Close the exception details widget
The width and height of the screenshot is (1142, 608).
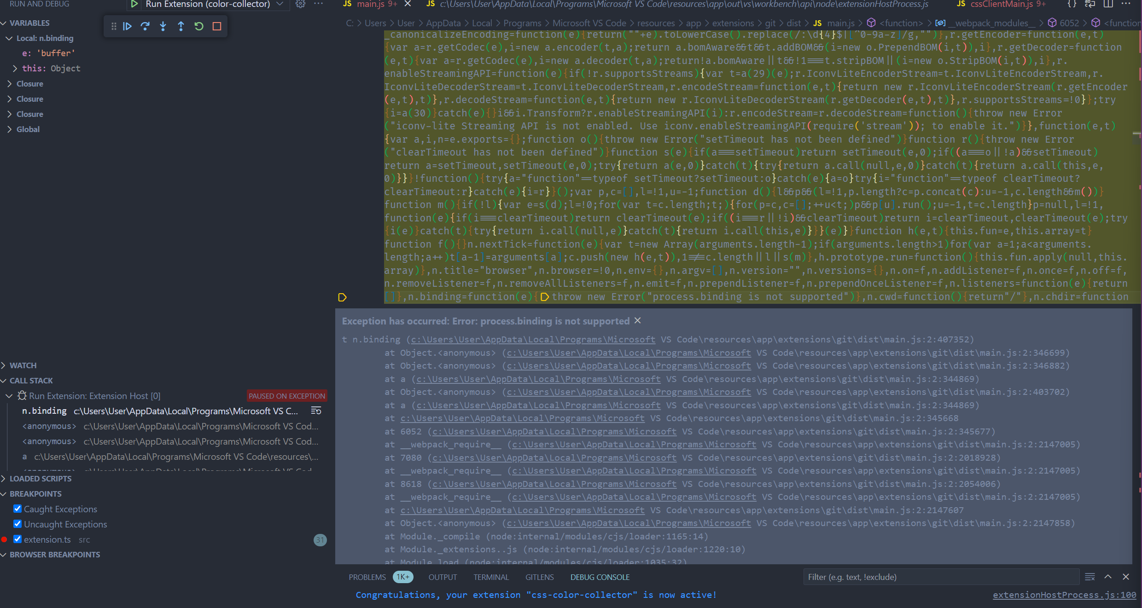[638, 321]
